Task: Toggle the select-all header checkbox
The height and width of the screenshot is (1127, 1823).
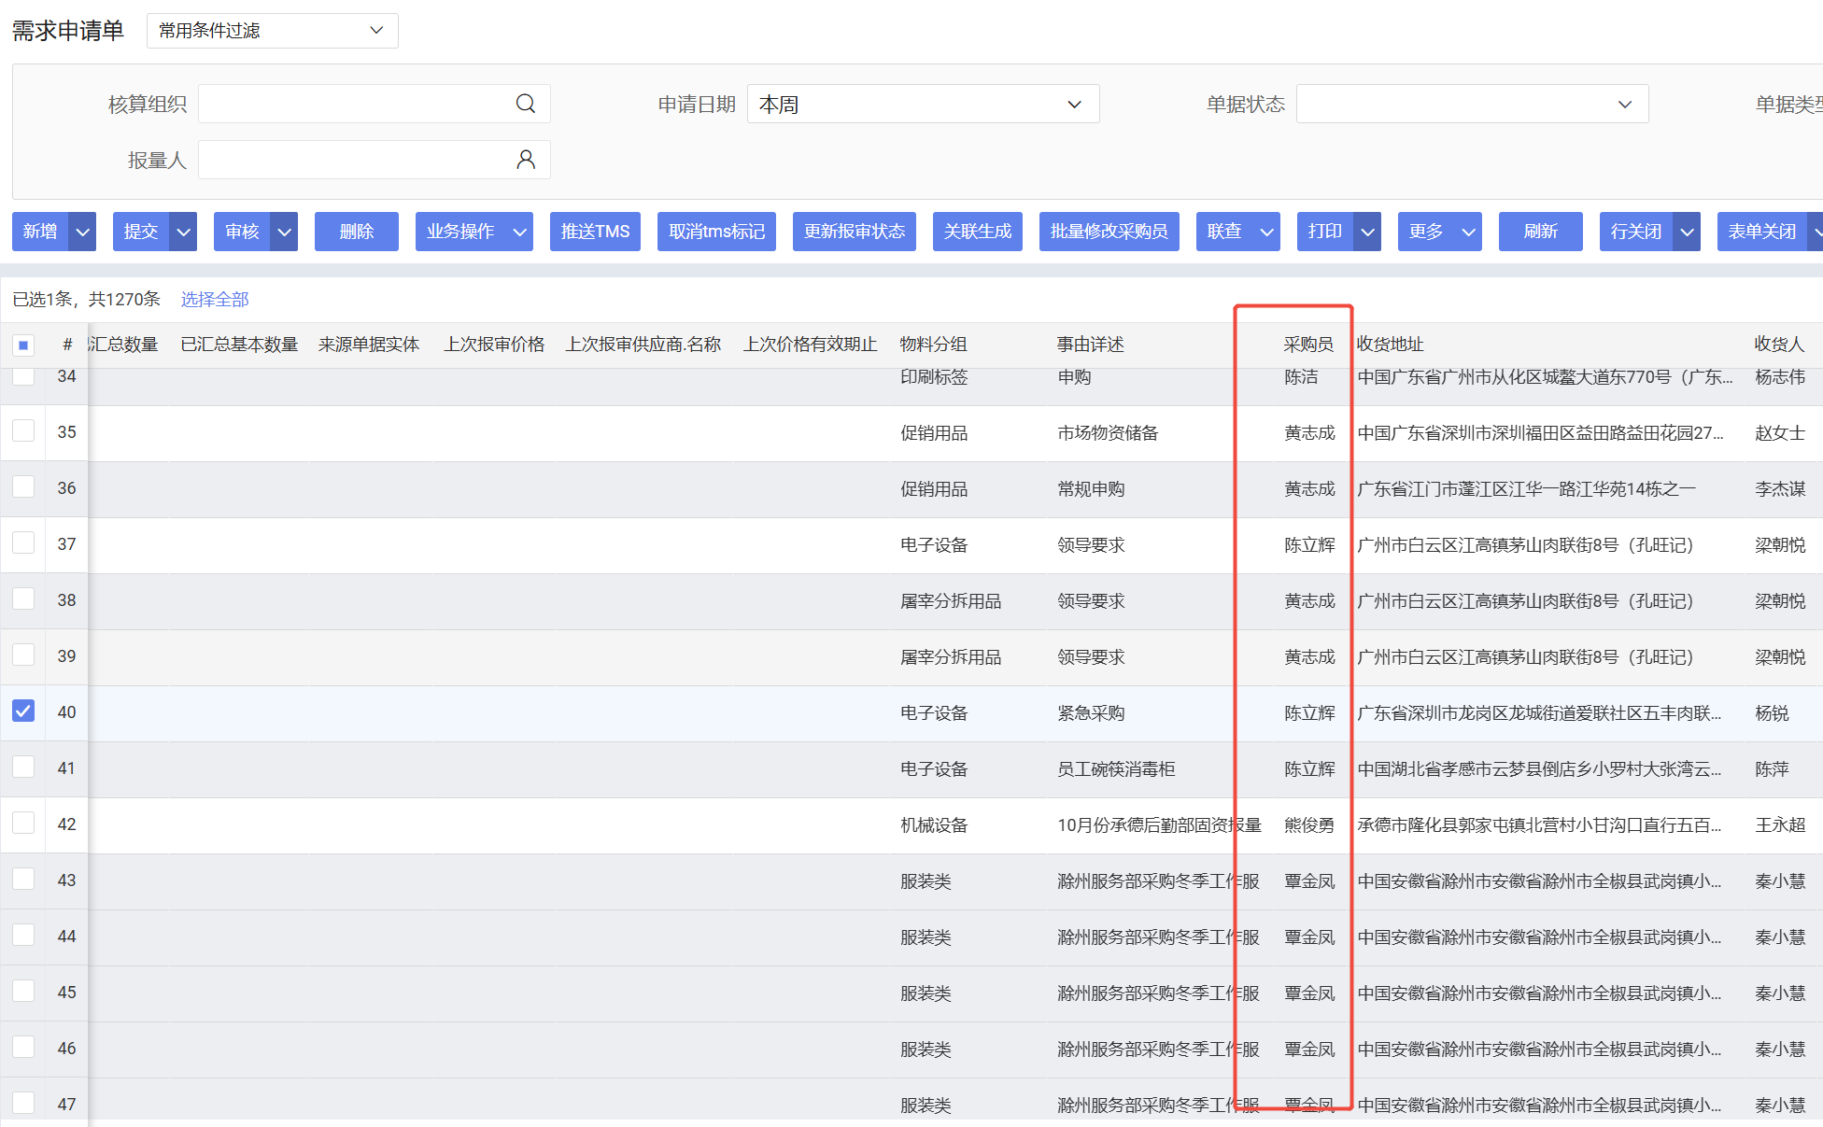Action: [x=23, y=345]
